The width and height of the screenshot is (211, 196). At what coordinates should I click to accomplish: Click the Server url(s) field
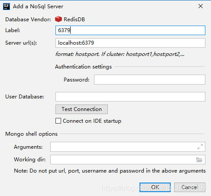click(130, 43)
